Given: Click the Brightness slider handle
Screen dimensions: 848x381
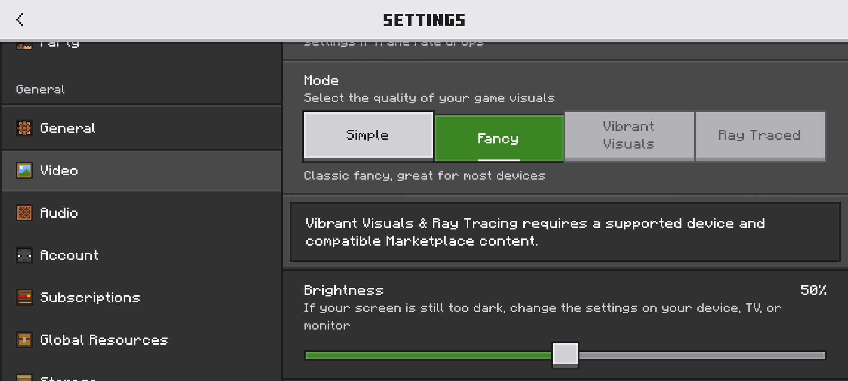Looking at the screenshot, I should pos(565,355).
